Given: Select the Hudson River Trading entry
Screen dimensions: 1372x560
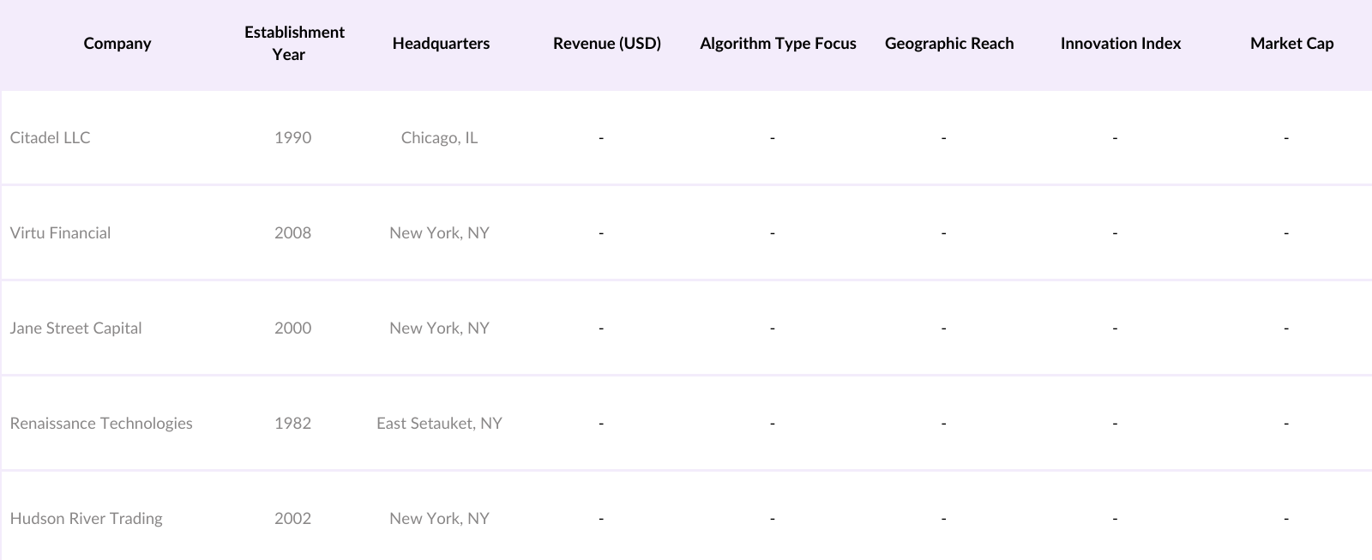Looking at the screenshot, I should coord(87,519).
